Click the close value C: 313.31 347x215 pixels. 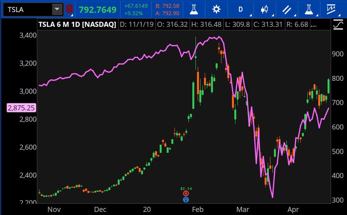point(268,24)
